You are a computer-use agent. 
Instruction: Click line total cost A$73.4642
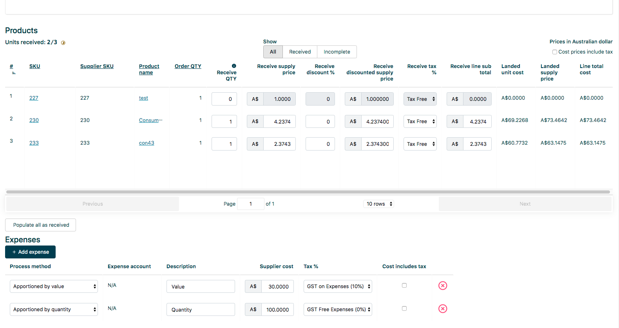coord(593,120)
